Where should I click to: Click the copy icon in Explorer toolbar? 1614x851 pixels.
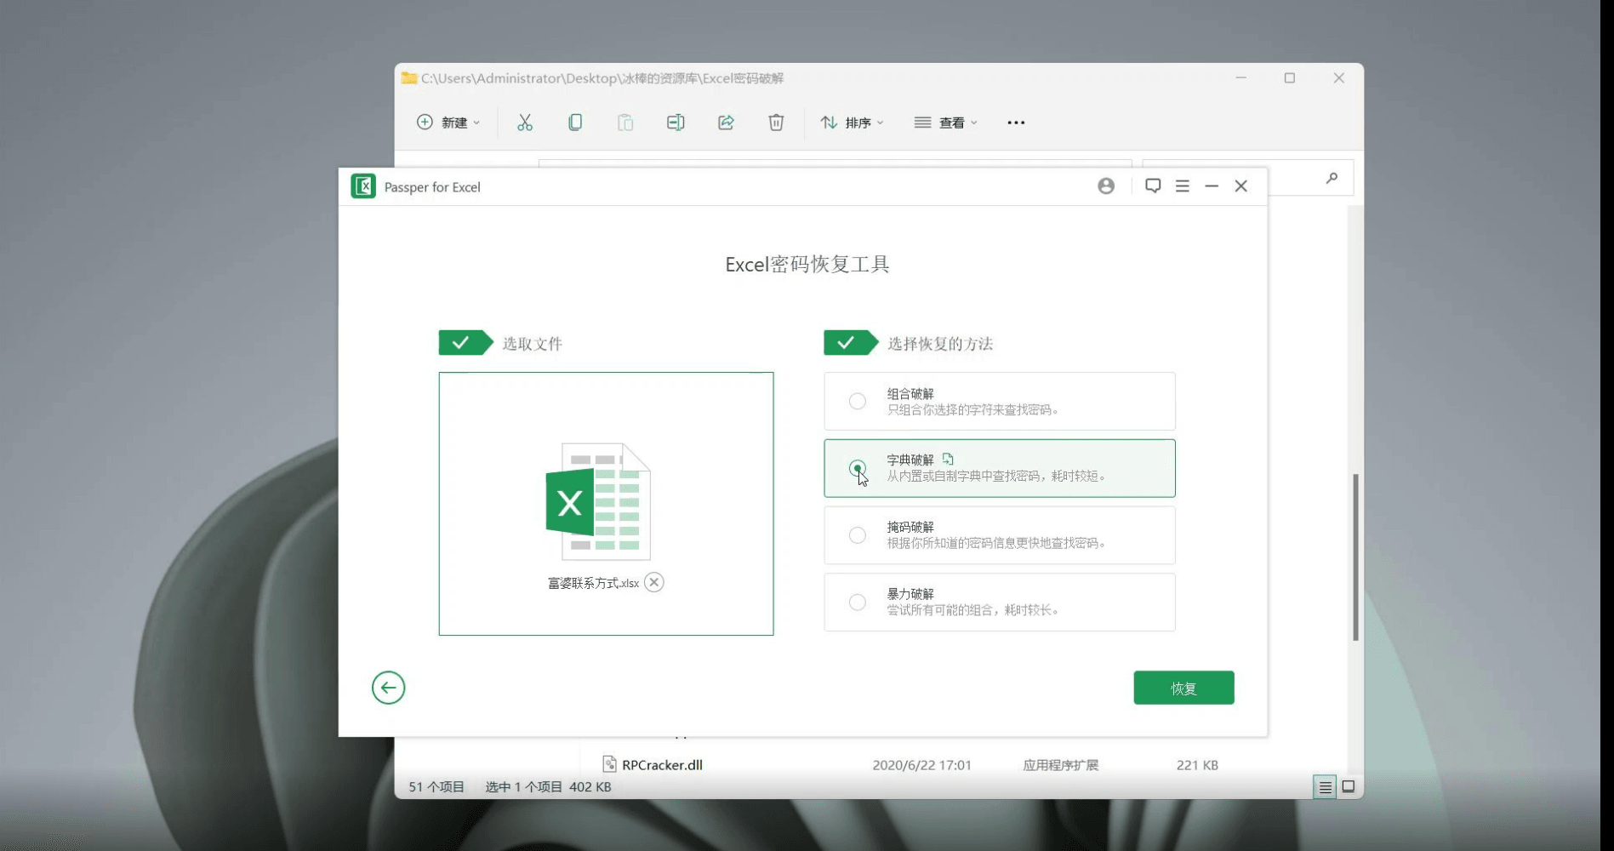click(575, 123)
